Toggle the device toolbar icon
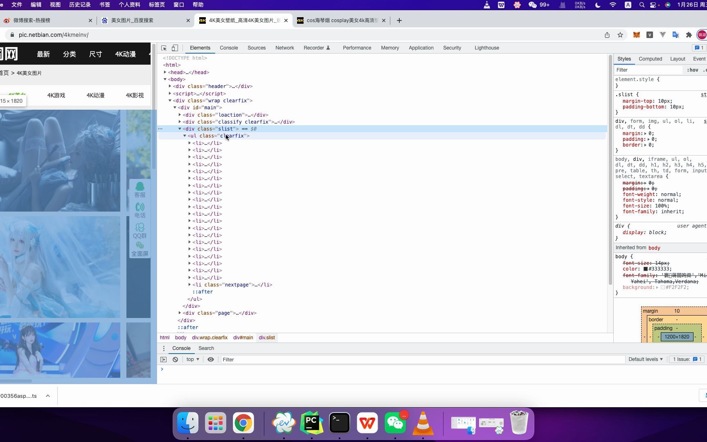This screenshot has width=707, height=442. coord(175,48)
